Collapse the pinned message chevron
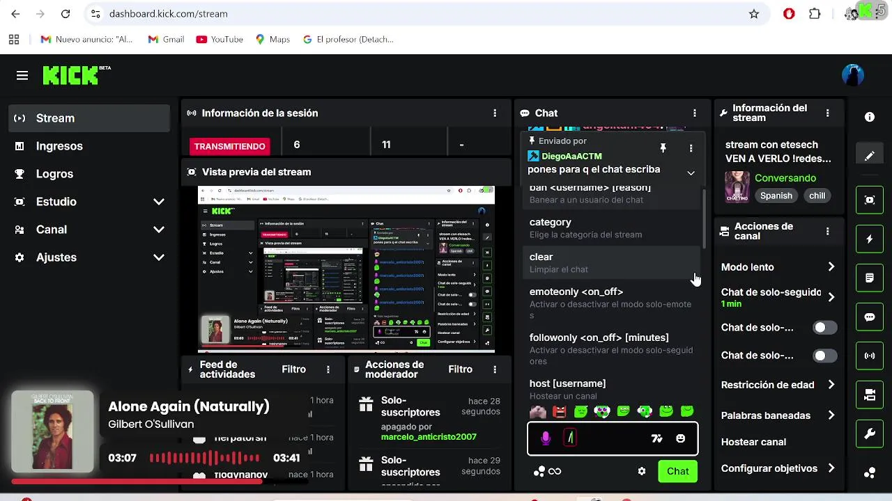Screen dimensions: 892x501 [691, 173]
